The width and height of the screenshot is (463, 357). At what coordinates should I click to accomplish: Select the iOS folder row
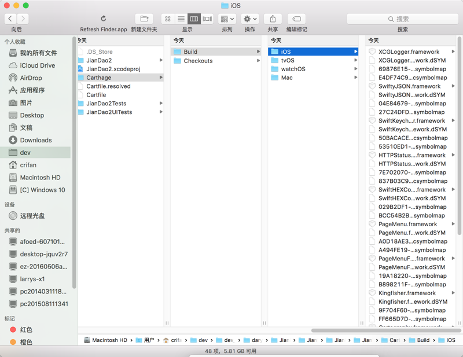click(313, 51)
